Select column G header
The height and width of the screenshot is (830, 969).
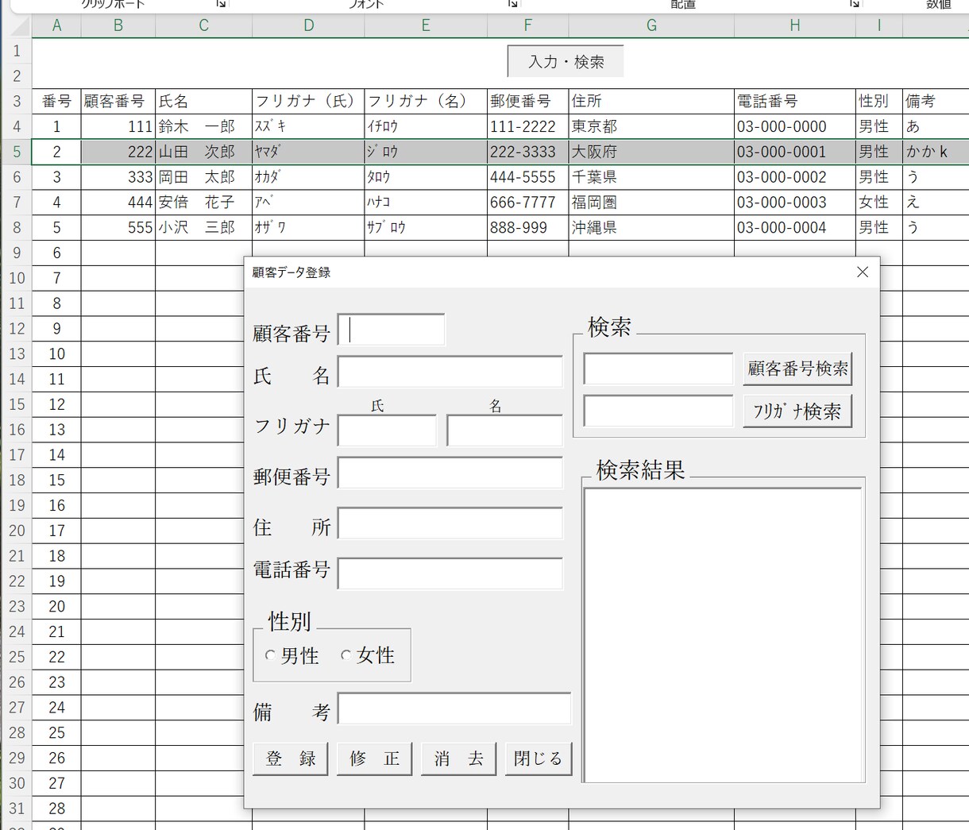point(651,25)
